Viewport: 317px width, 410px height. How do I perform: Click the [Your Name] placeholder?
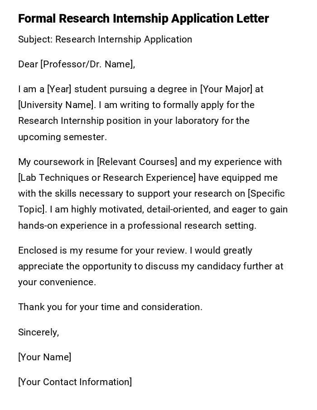[44, 357]
